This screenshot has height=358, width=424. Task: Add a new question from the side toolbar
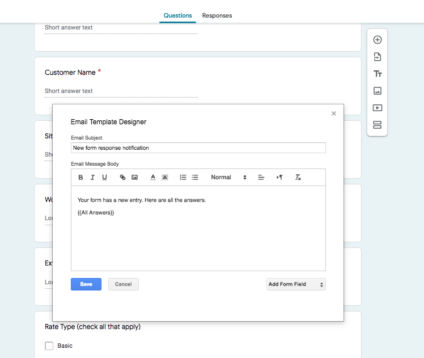(378, 40)
